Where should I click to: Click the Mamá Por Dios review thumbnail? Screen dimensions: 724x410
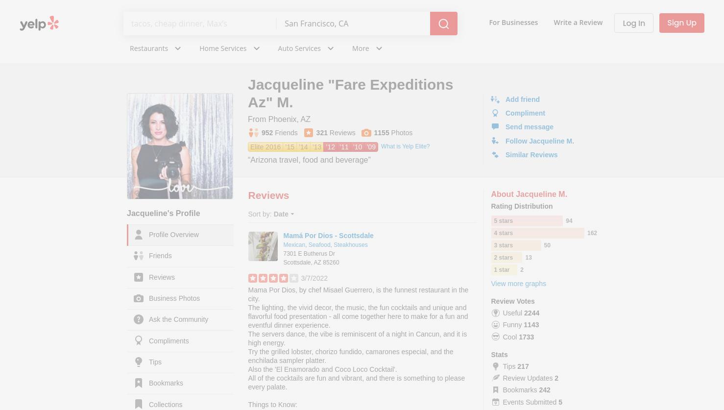(263, 246)
